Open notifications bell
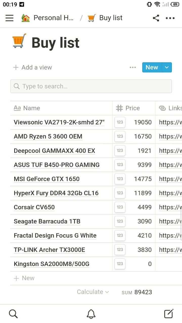The width and height of the screenshot is (182, 323). [x=91, y=314]
